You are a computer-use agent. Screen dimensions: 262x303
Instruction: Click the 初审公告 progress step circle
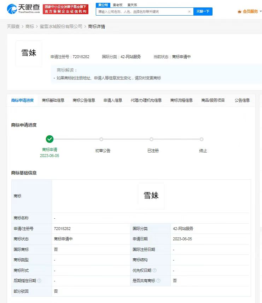tap(101, 139)
